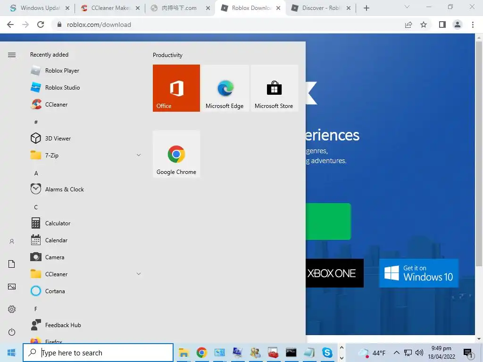Open the red toolbox taskbar icon
This screenshot has width=483, height=362.
pyautogui.click(x=273, y=353)
